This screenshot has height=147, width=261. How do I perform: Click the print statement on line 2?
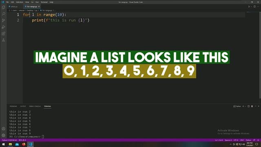click(61, 20)
